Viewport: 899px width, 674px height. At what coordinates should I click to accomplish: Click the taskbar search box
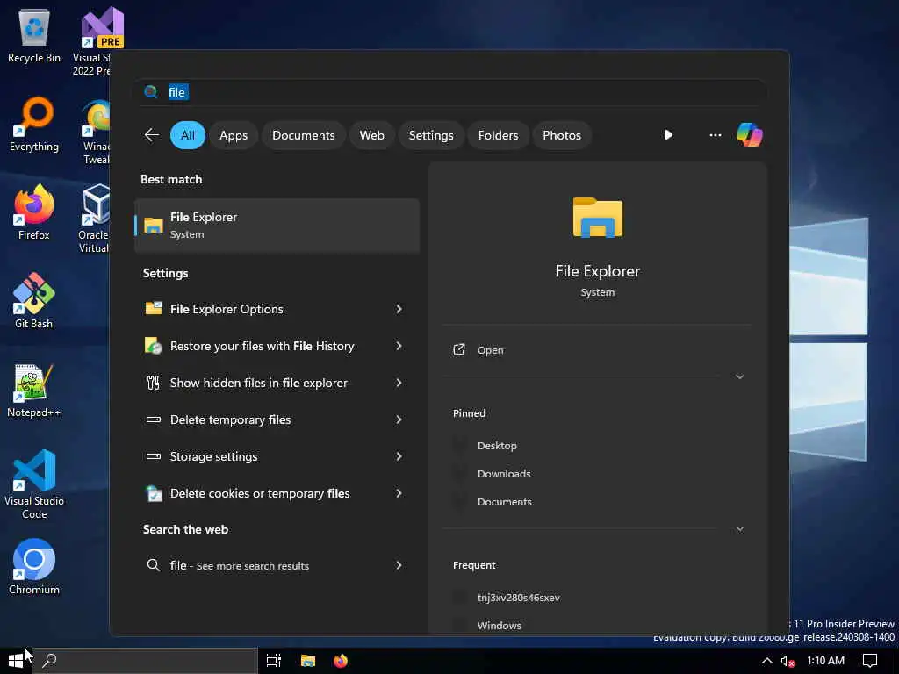[145, 661]
